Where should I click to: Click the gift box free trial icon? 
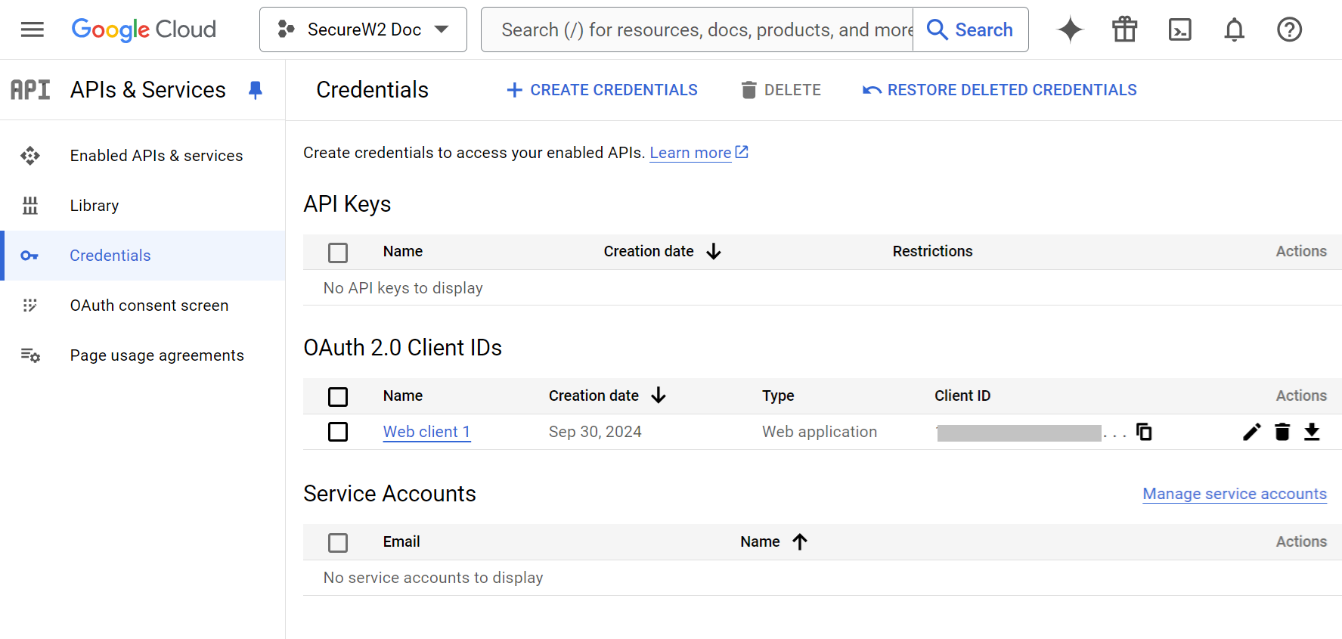[x=1124, y=29]
